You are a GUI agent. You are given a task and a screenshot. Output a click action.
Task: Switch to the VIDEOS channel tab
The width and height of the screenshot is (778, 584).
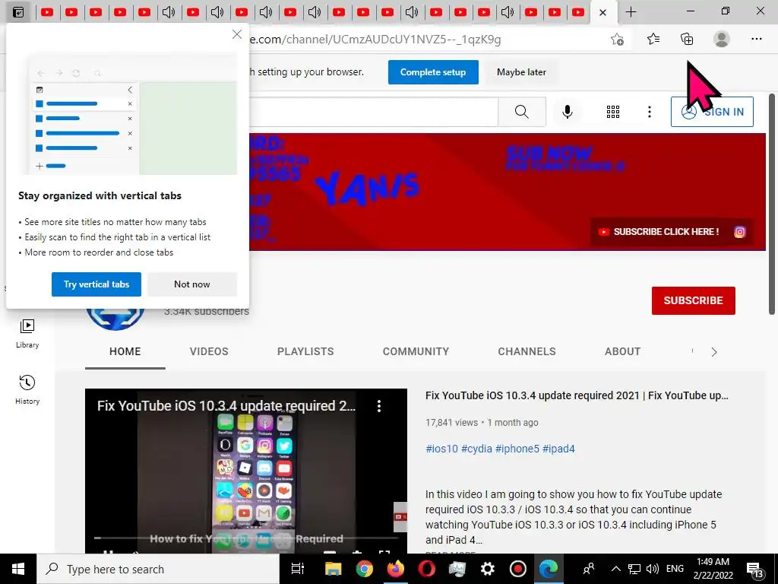click(209, 351)
